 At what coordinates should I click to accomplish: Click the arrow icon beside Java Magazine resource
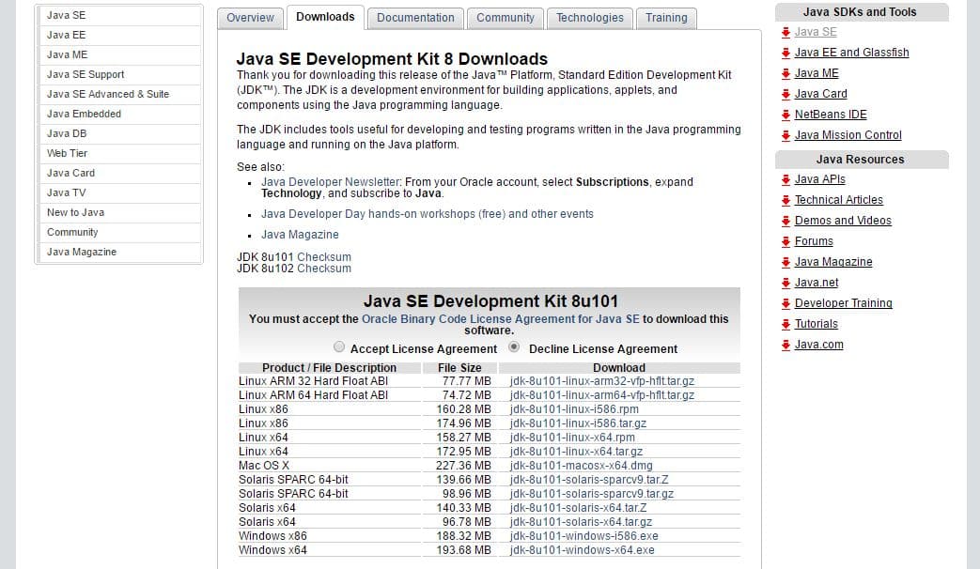coord(786,262)
